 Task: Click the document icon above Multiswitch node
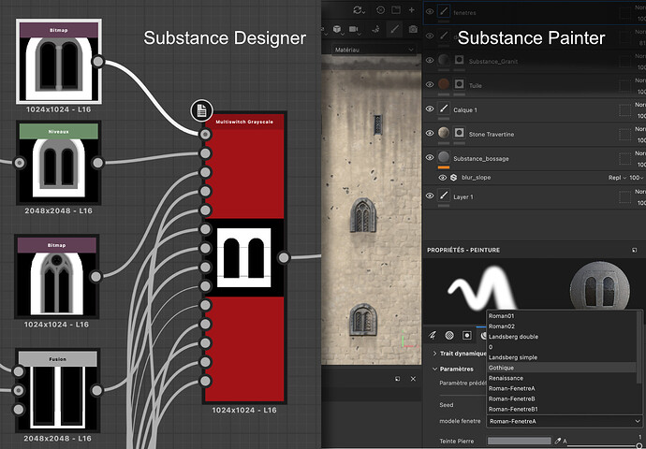(201, 111)
